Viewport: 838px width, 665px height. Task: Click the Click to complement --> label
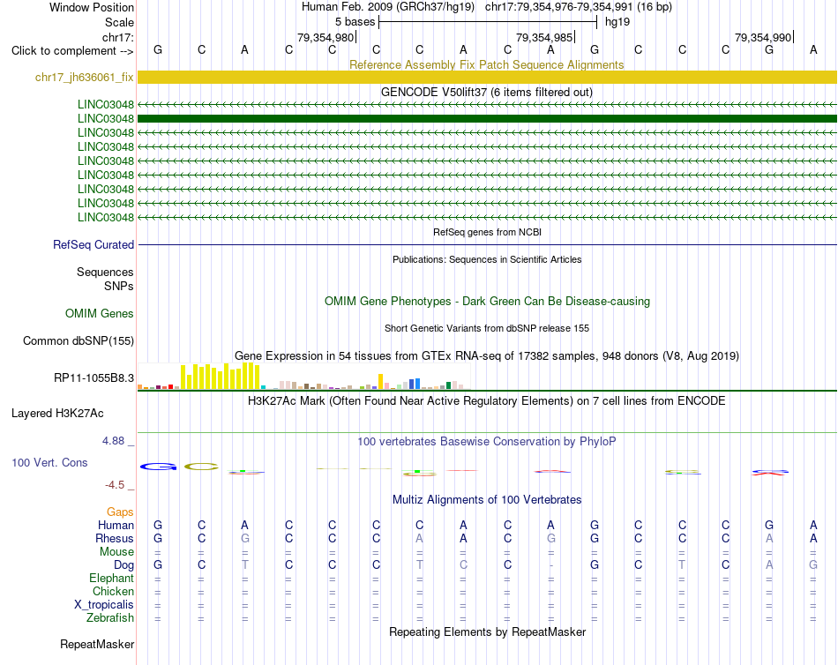72,51
